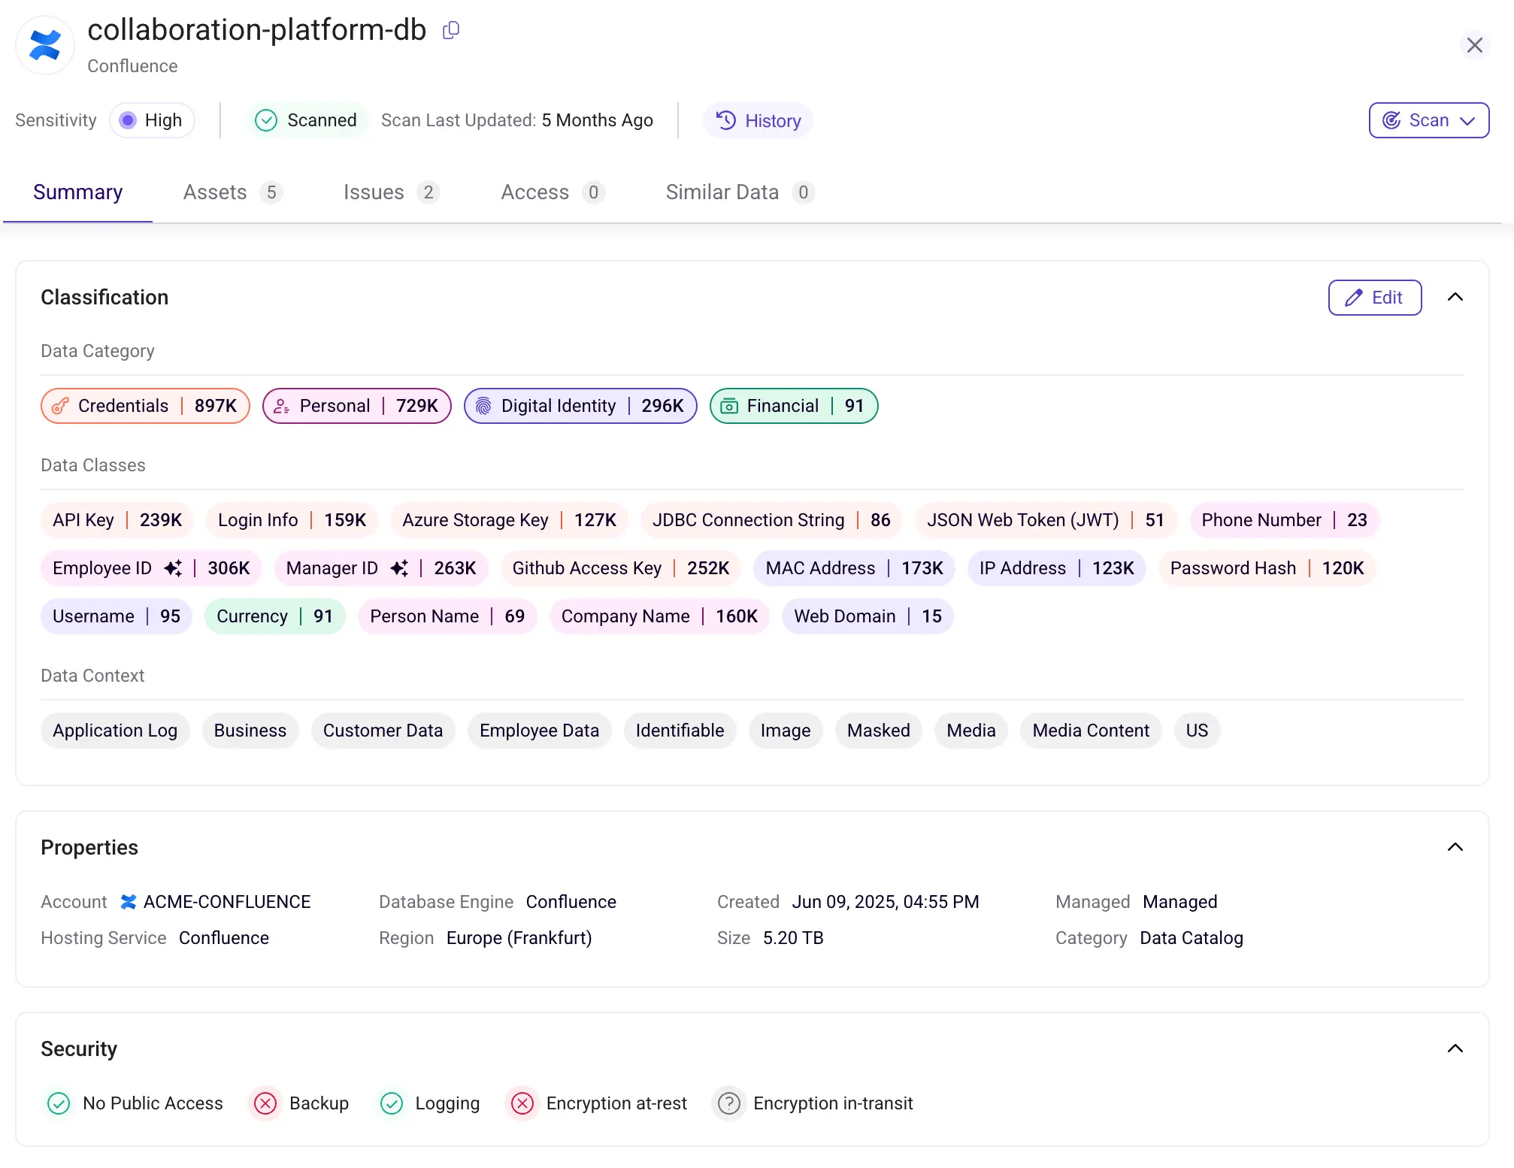Click the failed Backup status icon
This screenshot has height=1168, width=1514.
pos(265,1103)
